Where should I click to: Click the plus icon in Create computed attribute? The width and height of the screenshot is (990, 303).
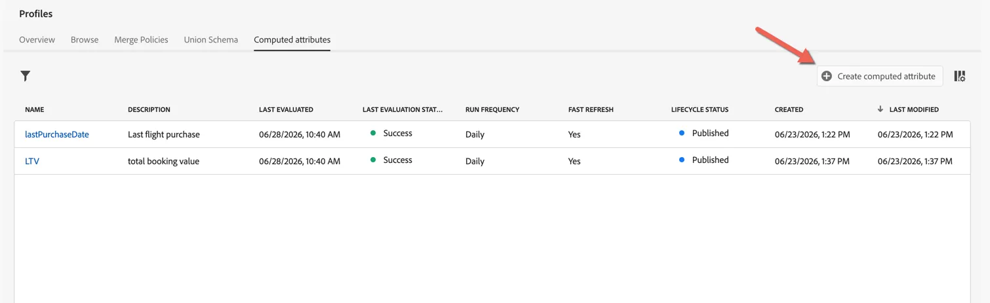point(827,77)
